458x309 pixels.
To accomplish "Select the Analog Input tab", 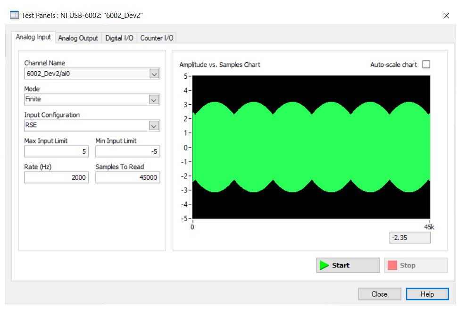I will pyautogui.click(x=33, y=37).
